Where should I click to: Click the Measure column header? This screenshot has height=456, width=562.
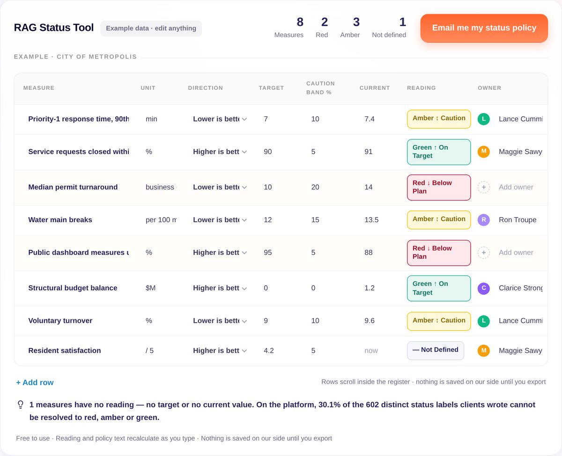pos(39,88)
